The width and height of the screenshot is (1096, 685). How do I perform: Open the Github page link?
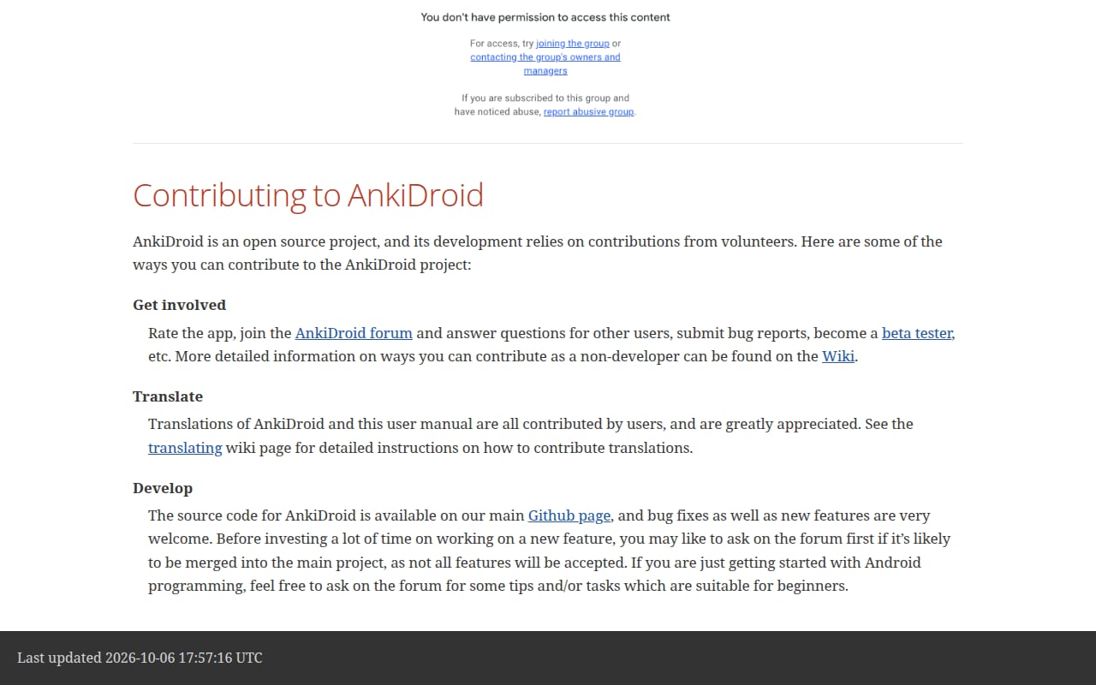(569, 515)
